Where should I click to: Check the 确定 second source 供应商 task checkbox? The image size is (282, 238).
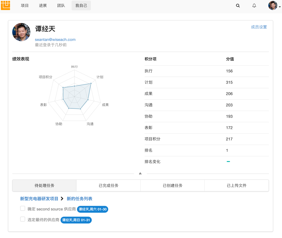[22, 208]
